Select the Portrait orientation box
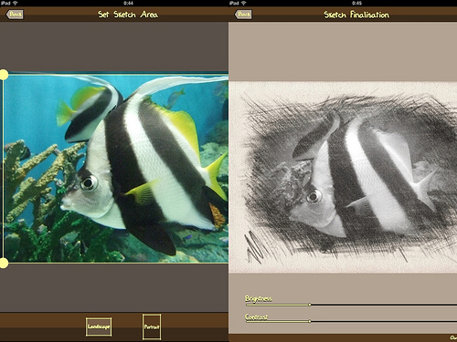 point(152,327)
